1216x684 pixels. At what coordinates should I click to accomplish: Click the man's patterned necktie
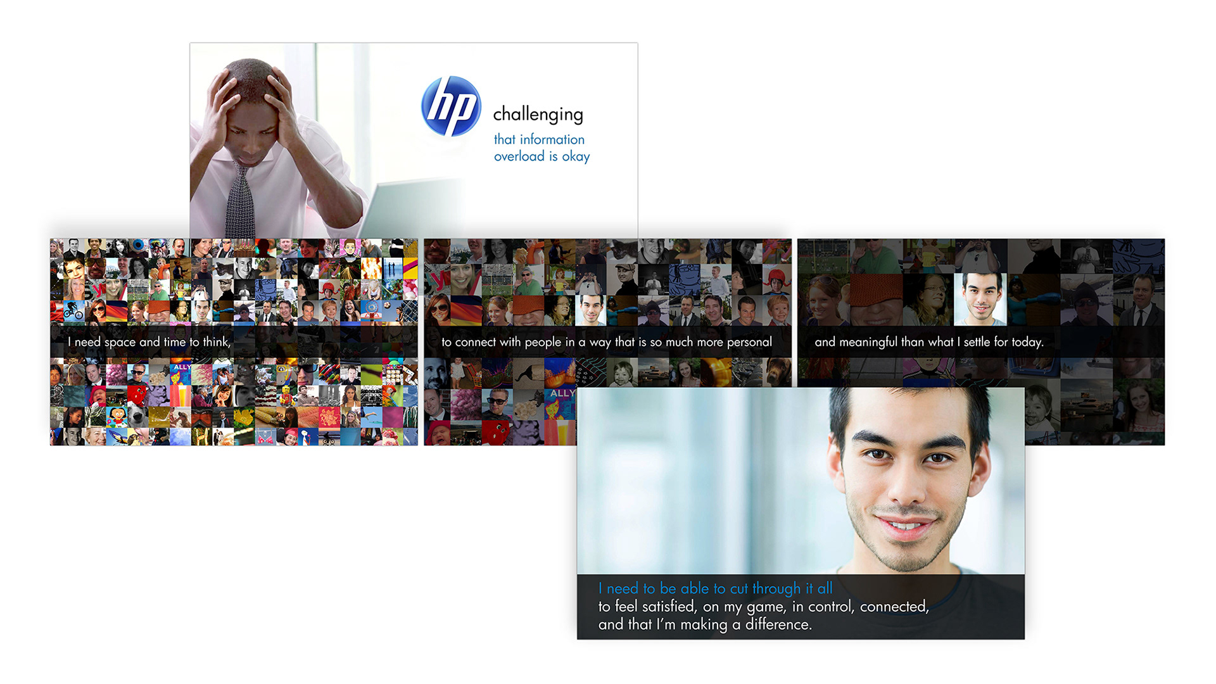point(241,201)
